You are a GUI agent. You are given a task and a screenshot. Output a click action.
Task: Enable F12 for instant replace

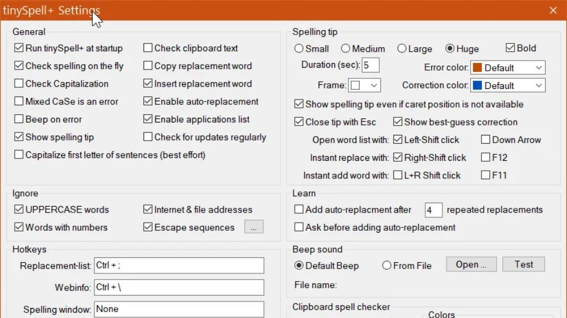click(485, 157)
